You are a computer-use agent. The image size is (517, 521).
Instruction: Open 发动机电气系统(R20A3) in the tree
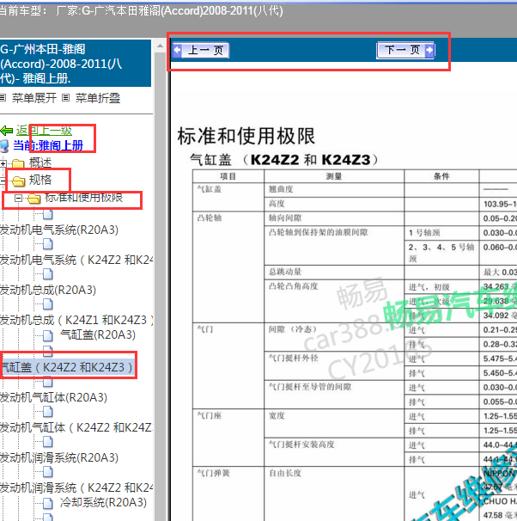pos(59,230)
